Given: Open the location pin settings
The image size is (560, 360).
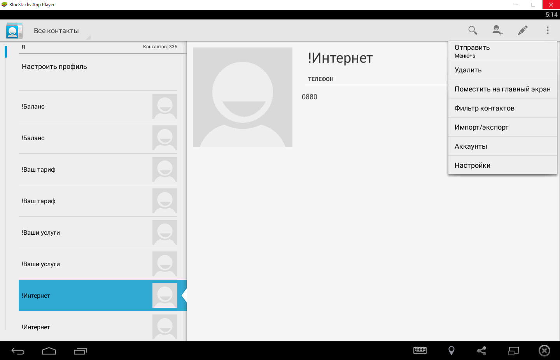Looking at the screenshot, I should (x=451, y=351).
